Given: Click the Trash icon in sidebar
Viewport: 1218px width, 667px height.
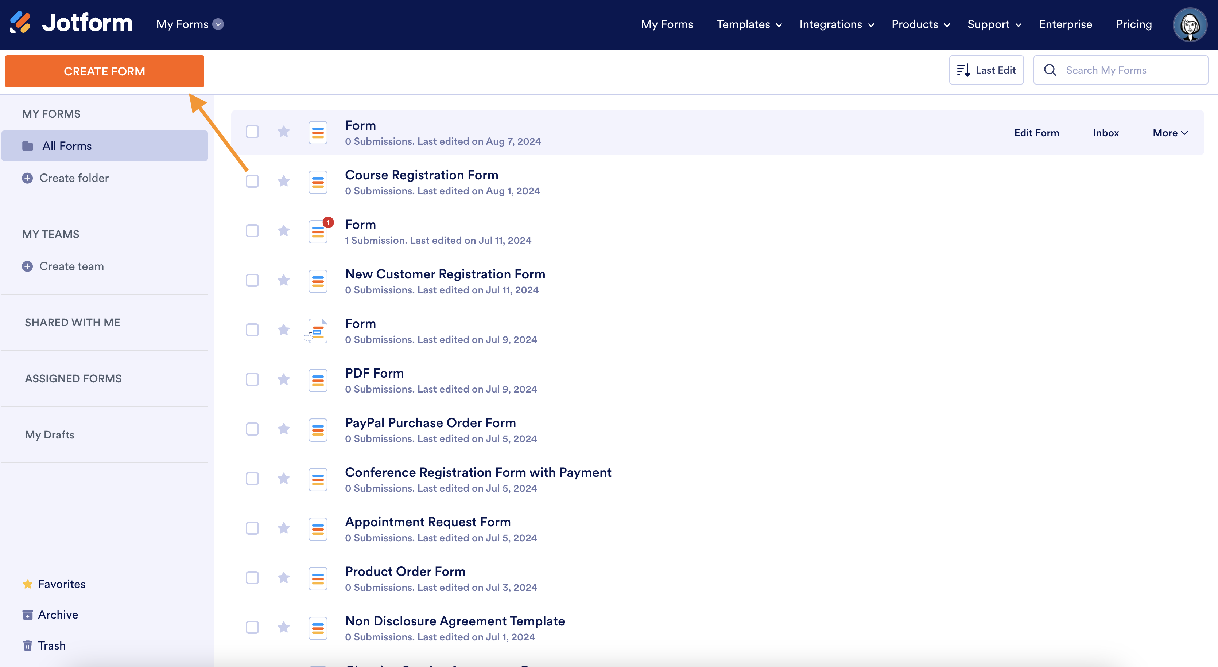Looking at the screenshot, I should pyautogui.click(x=27, y=646).
